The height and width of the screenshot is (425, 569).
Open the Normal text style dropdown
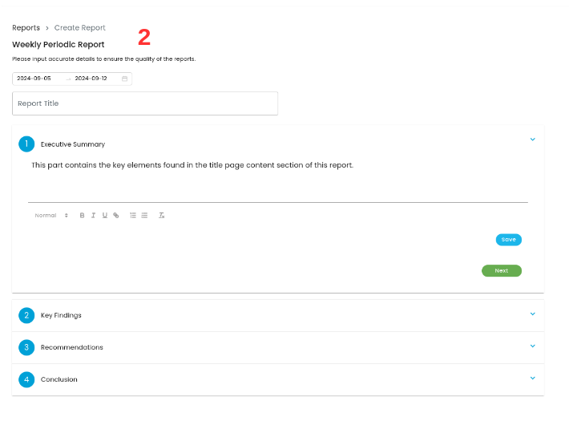tap(51, 216)
